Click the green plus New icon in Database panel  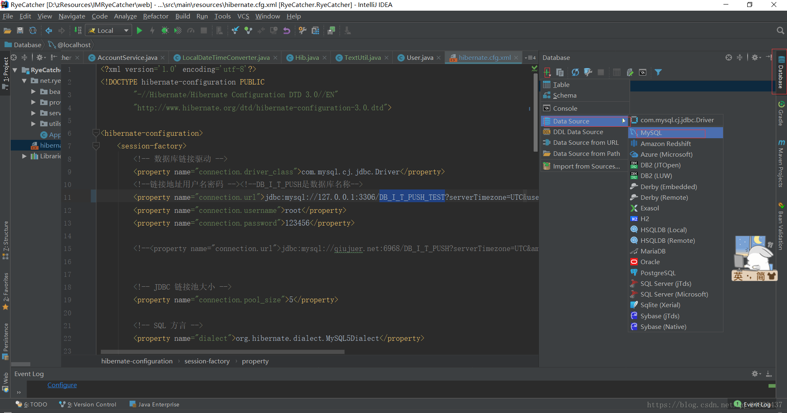[x=547, y=73]
